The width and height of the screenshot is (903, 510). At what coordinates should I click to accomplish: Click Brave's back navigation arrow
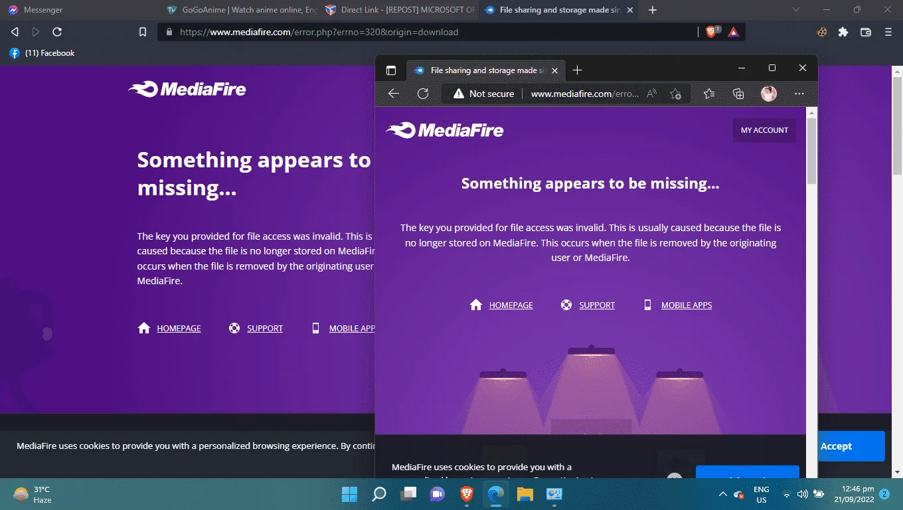[15, 32]
